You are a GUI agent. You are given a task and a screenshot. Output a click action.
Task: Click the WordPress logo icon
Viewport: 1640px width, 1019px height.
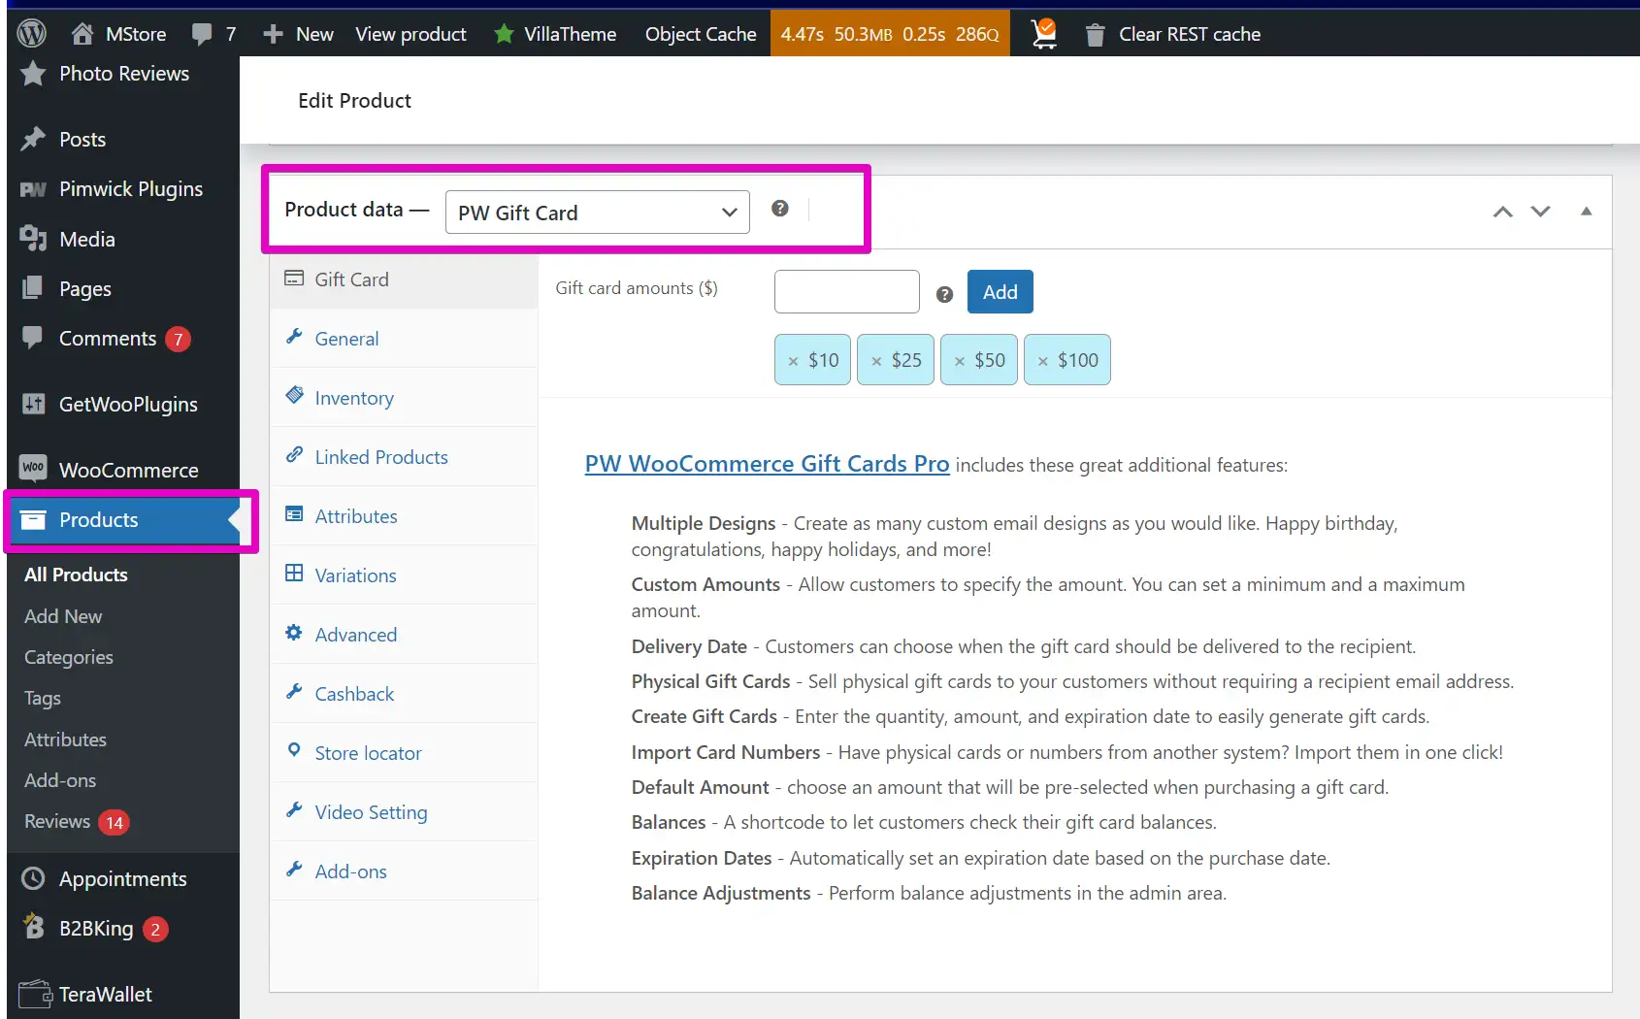coord(32,34)
